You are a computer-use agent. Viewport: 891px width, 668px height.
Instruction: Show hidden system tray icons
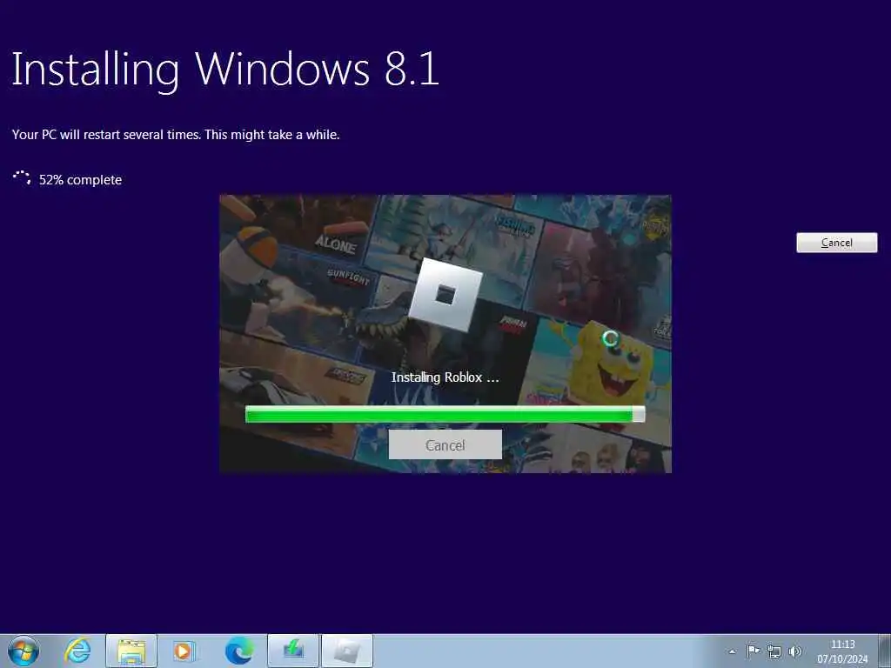[x=732, y=651]
